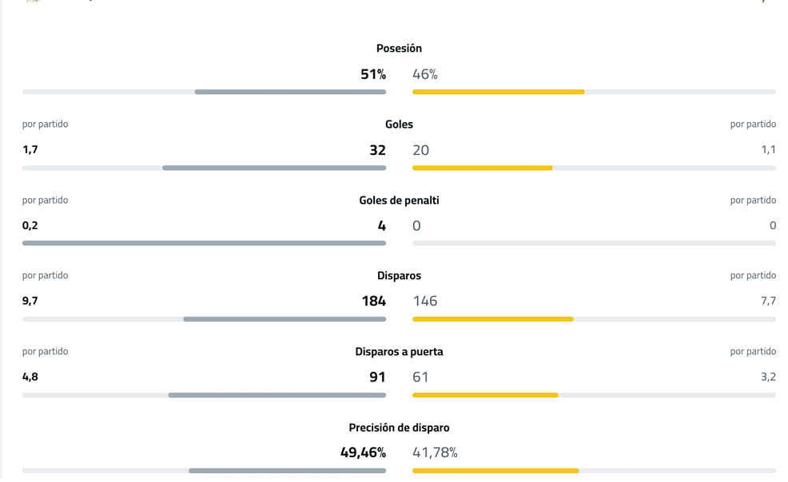Click the 0,2 penalty goals per match
Image resolution: width=788 pixels, height=482 pixels.
pyautogui.click(x=30, y=226)
